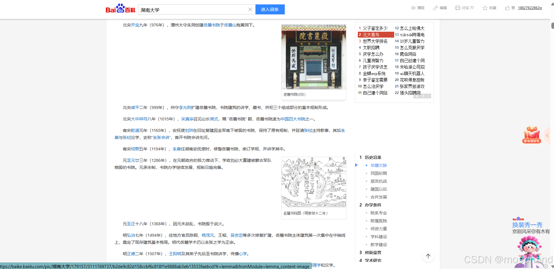Click the 收藏 star icon
554x269 pixels.
point(485,8)
